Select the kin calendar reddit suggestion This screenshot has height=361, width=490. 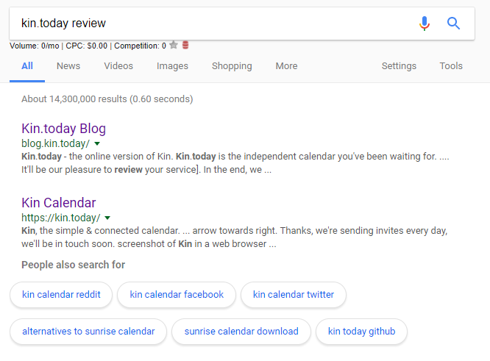[x=61, y=295]
